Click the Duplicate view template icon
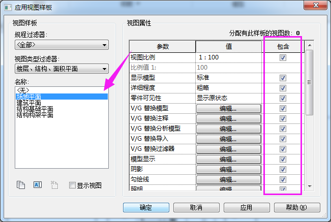This screenshot has height=222, width=331. [x=21, y=185]
